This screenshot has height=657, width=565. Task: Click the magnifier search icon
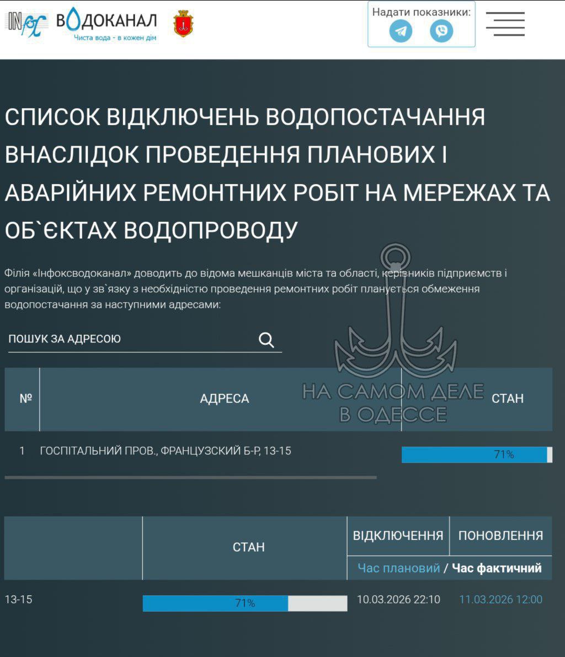[x=266, y=340]
